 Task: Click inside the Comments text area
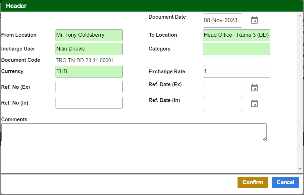[x=134, y=132]
